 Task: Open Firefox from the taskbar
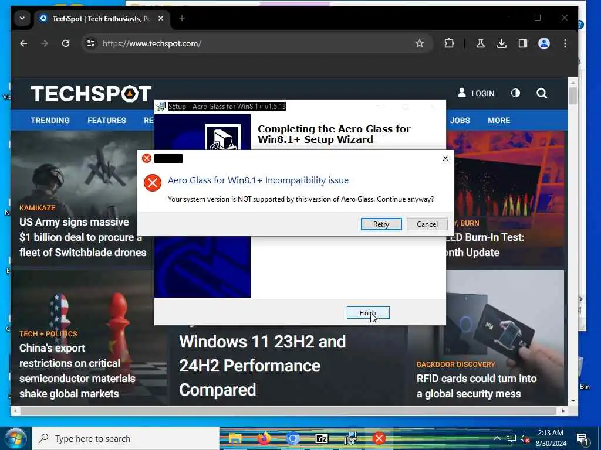pyautogui.click(x=264, y=438)
